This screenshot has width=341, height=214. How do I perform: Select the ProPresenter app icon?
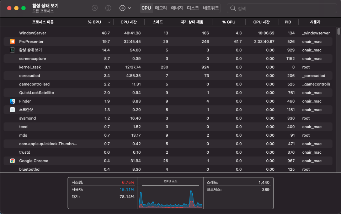[12, 42]
